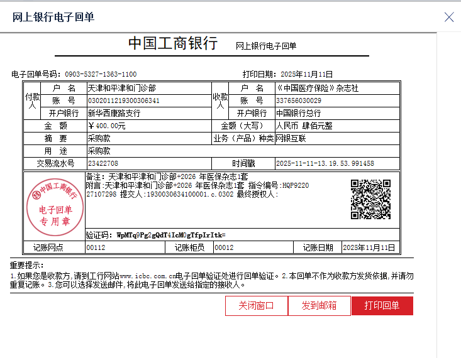Click the payer name 天津和平津和门诊部
Image resolution: width=461 pixels, height=358 pixels.
[x=121, y=89]
